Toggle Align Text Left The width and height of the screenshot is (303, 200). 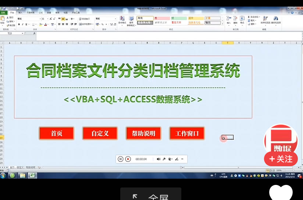coord(59,24)
